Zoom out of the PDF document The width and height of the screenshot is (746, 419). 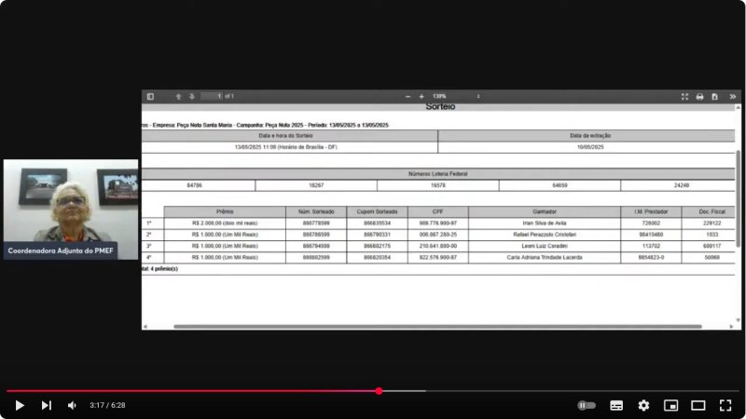408,97
